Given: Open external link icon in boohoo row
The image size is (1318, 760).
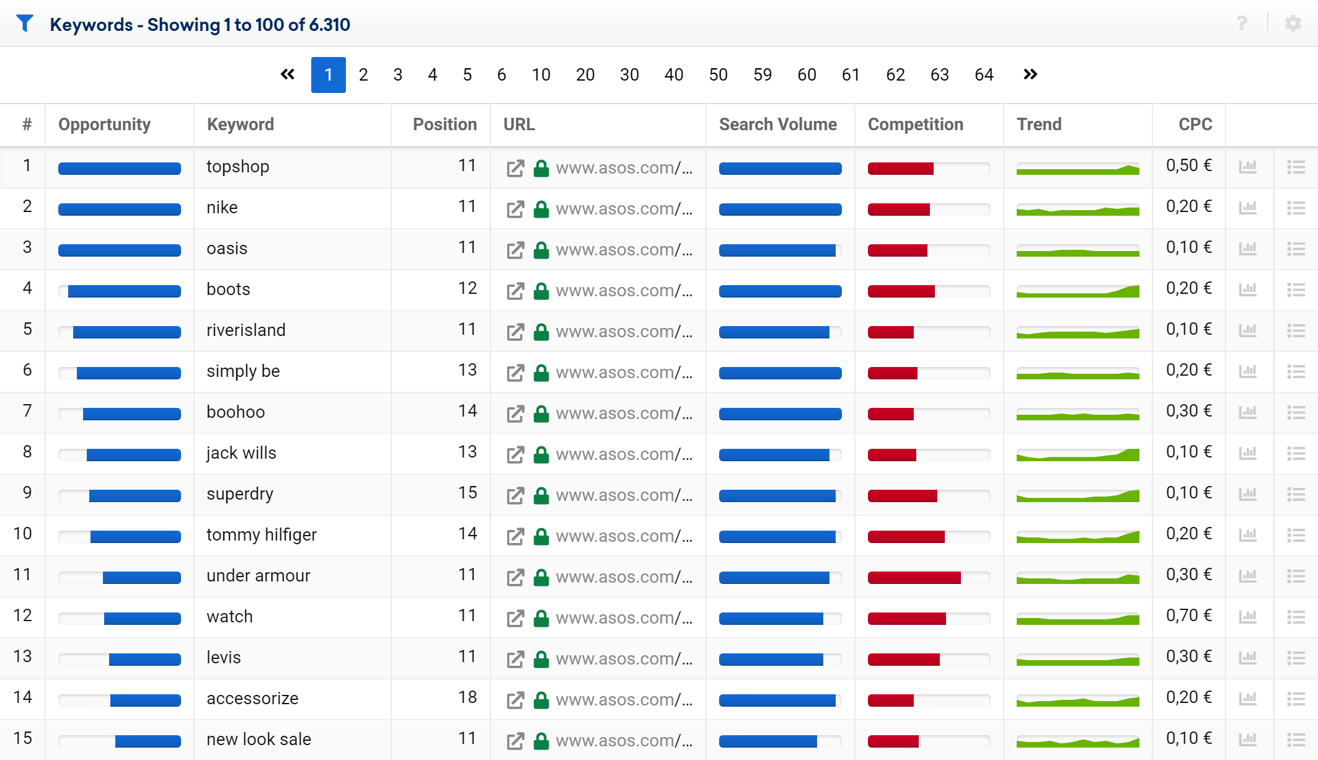Looking at the screenshot, I should pos(516,413).
